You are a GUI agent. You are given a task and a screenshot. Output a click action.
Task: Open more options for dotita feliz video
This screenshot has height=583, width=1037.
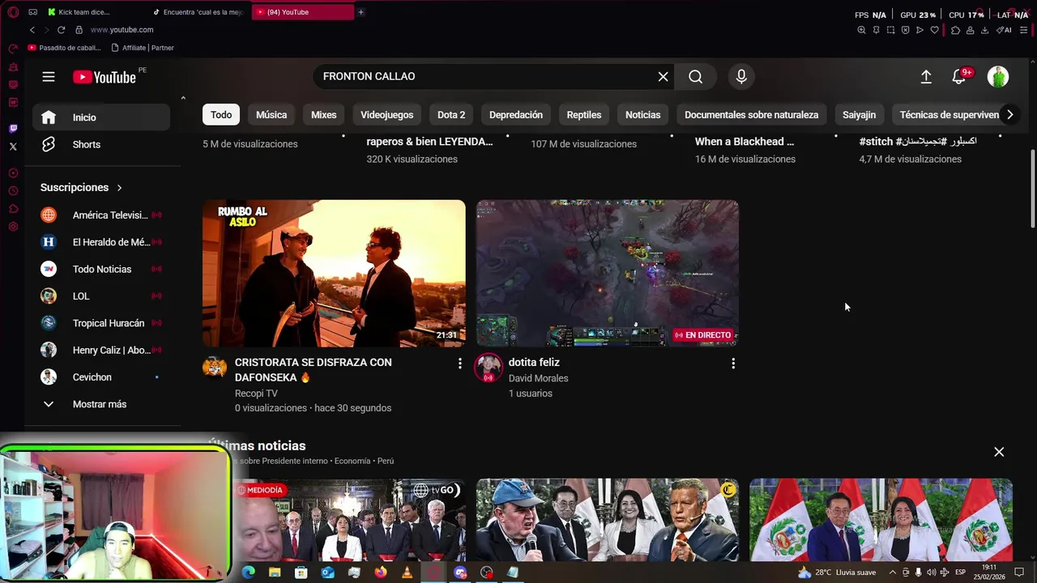733,364
